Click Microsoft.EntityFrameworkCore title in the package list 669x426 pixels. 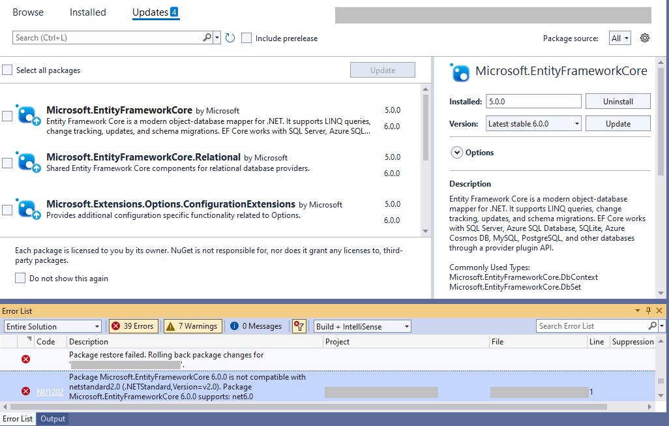coord(119,110)
